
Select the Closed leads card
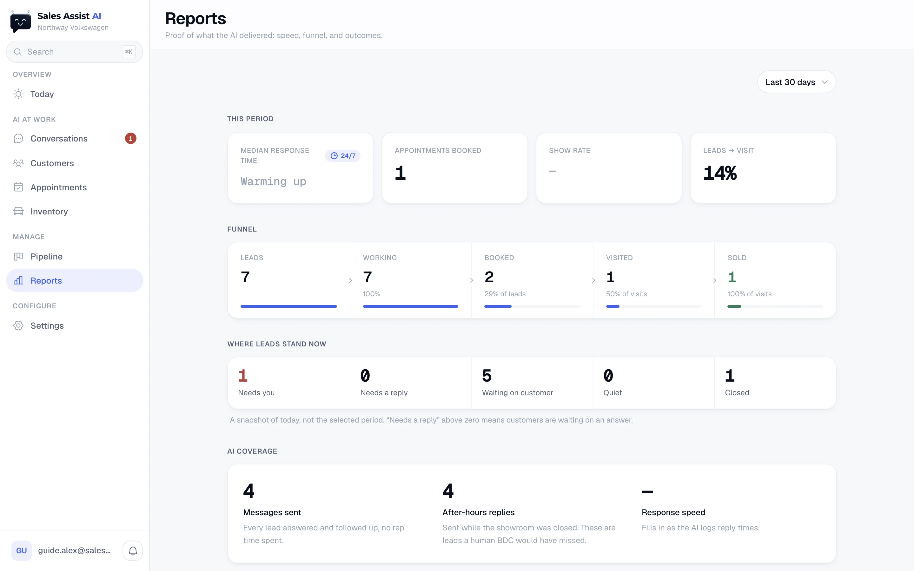(x=775, y=383)
